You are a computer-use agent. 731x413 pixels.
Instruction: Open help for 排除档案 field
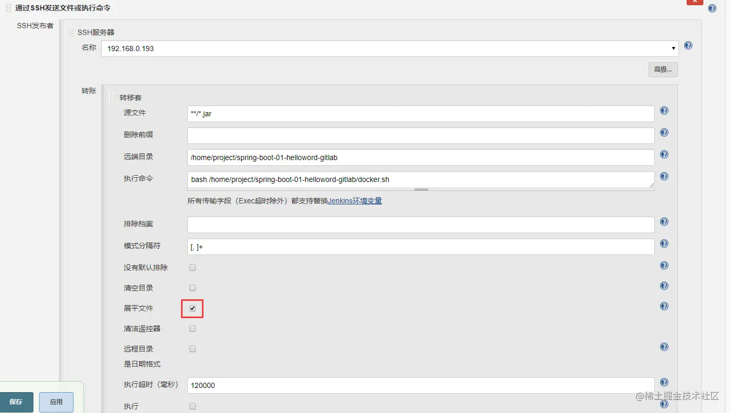click(x=664, y=222)
